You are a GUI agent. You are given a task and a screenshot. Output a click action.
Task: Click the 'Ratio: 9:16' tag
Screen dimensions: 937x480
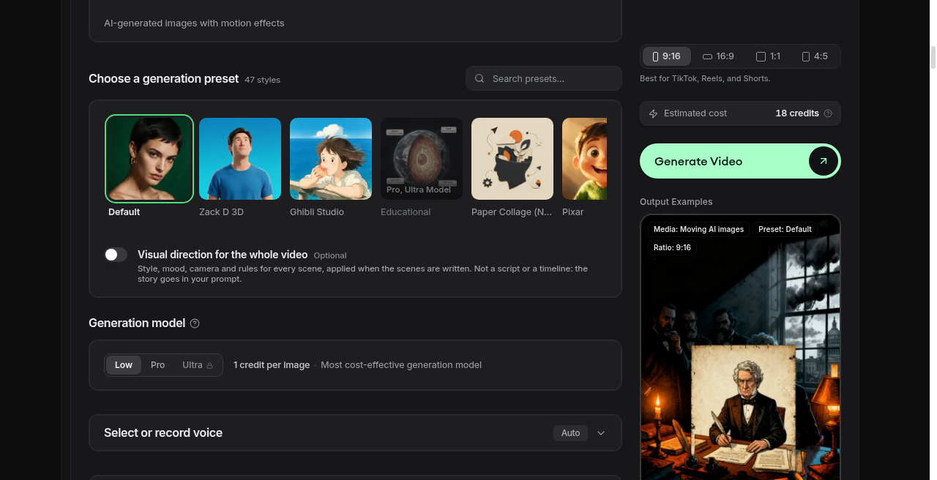[672, 247]
